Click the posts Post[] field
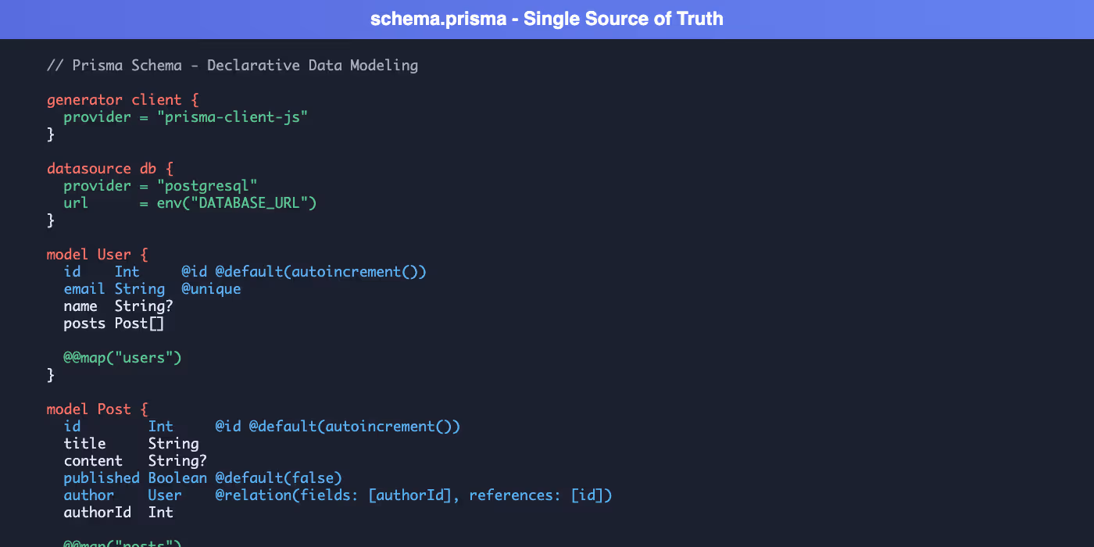 (114, 324)
